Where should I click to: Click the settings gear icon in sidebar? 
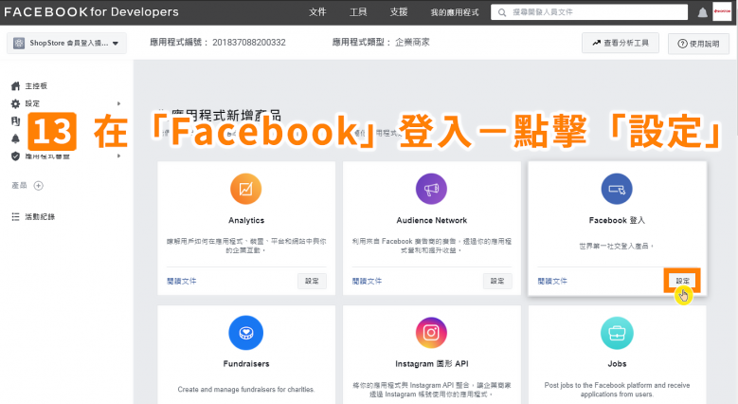(x=15, y=103)
